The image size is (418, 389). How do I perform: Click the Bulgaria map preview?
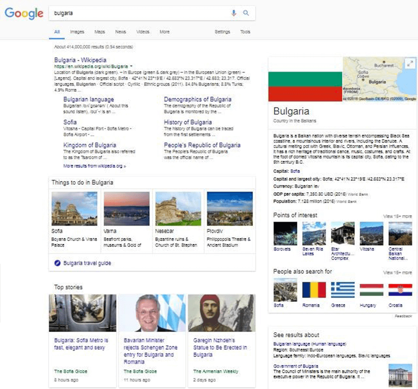click(379, 79)
